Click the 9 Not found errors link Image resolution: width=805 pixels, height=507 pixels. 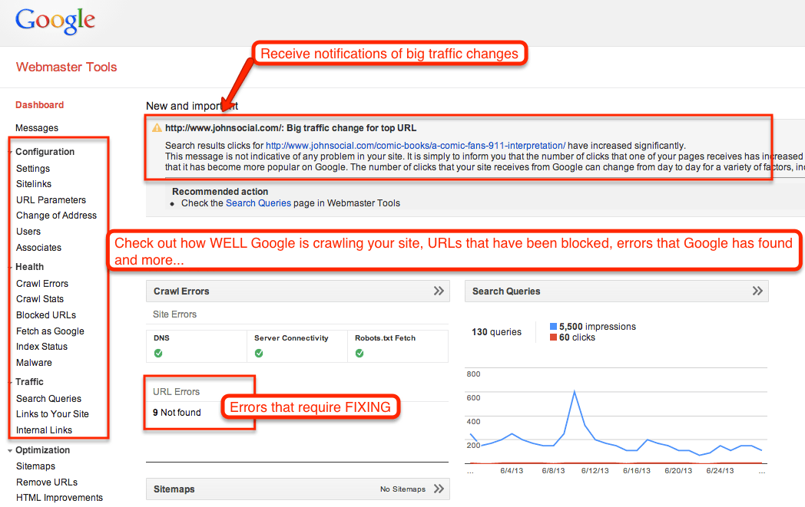[177, 412]
